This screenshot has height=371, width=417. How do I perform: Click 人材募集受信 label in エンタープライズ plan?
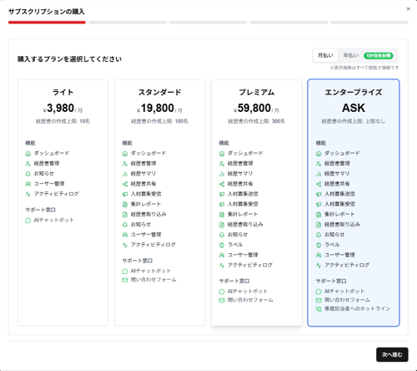pos(339,204)
